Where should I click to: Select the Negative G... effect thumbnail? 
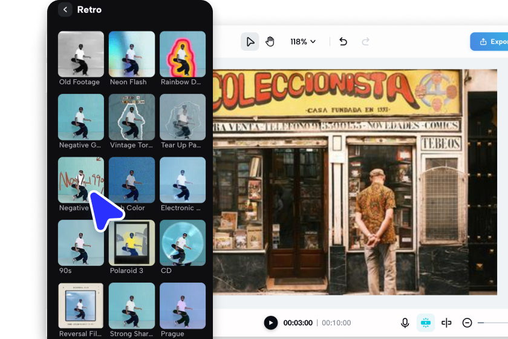coord(81,117)
